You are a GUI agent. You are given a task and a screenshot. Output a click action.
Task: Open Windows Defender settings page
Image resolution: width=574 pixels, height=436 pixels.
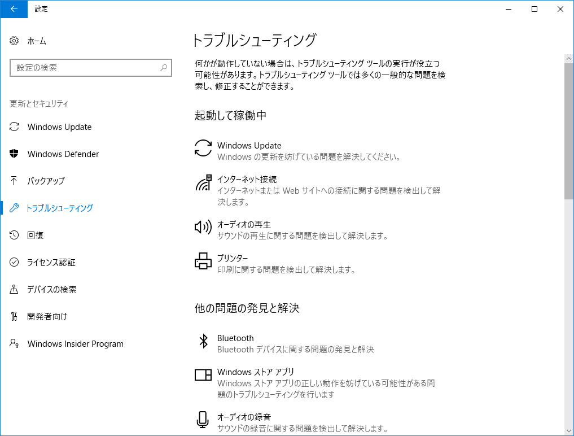tap(63, 154)
